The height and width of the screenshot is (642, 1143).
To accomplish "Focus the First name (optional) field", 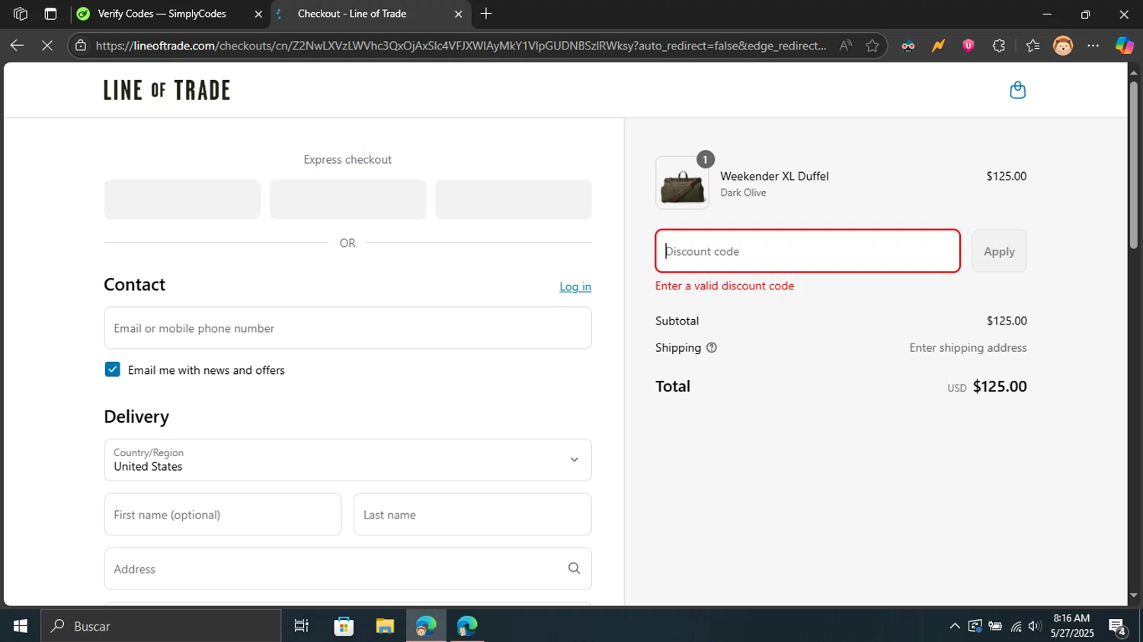I will tap(223, 515).
